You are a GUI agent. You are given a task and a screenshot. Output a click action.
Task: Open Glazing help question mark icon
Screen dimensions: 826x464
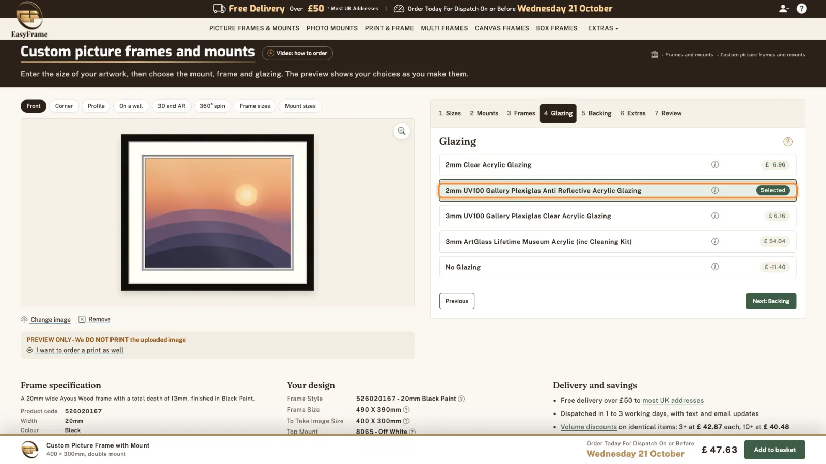788,142
